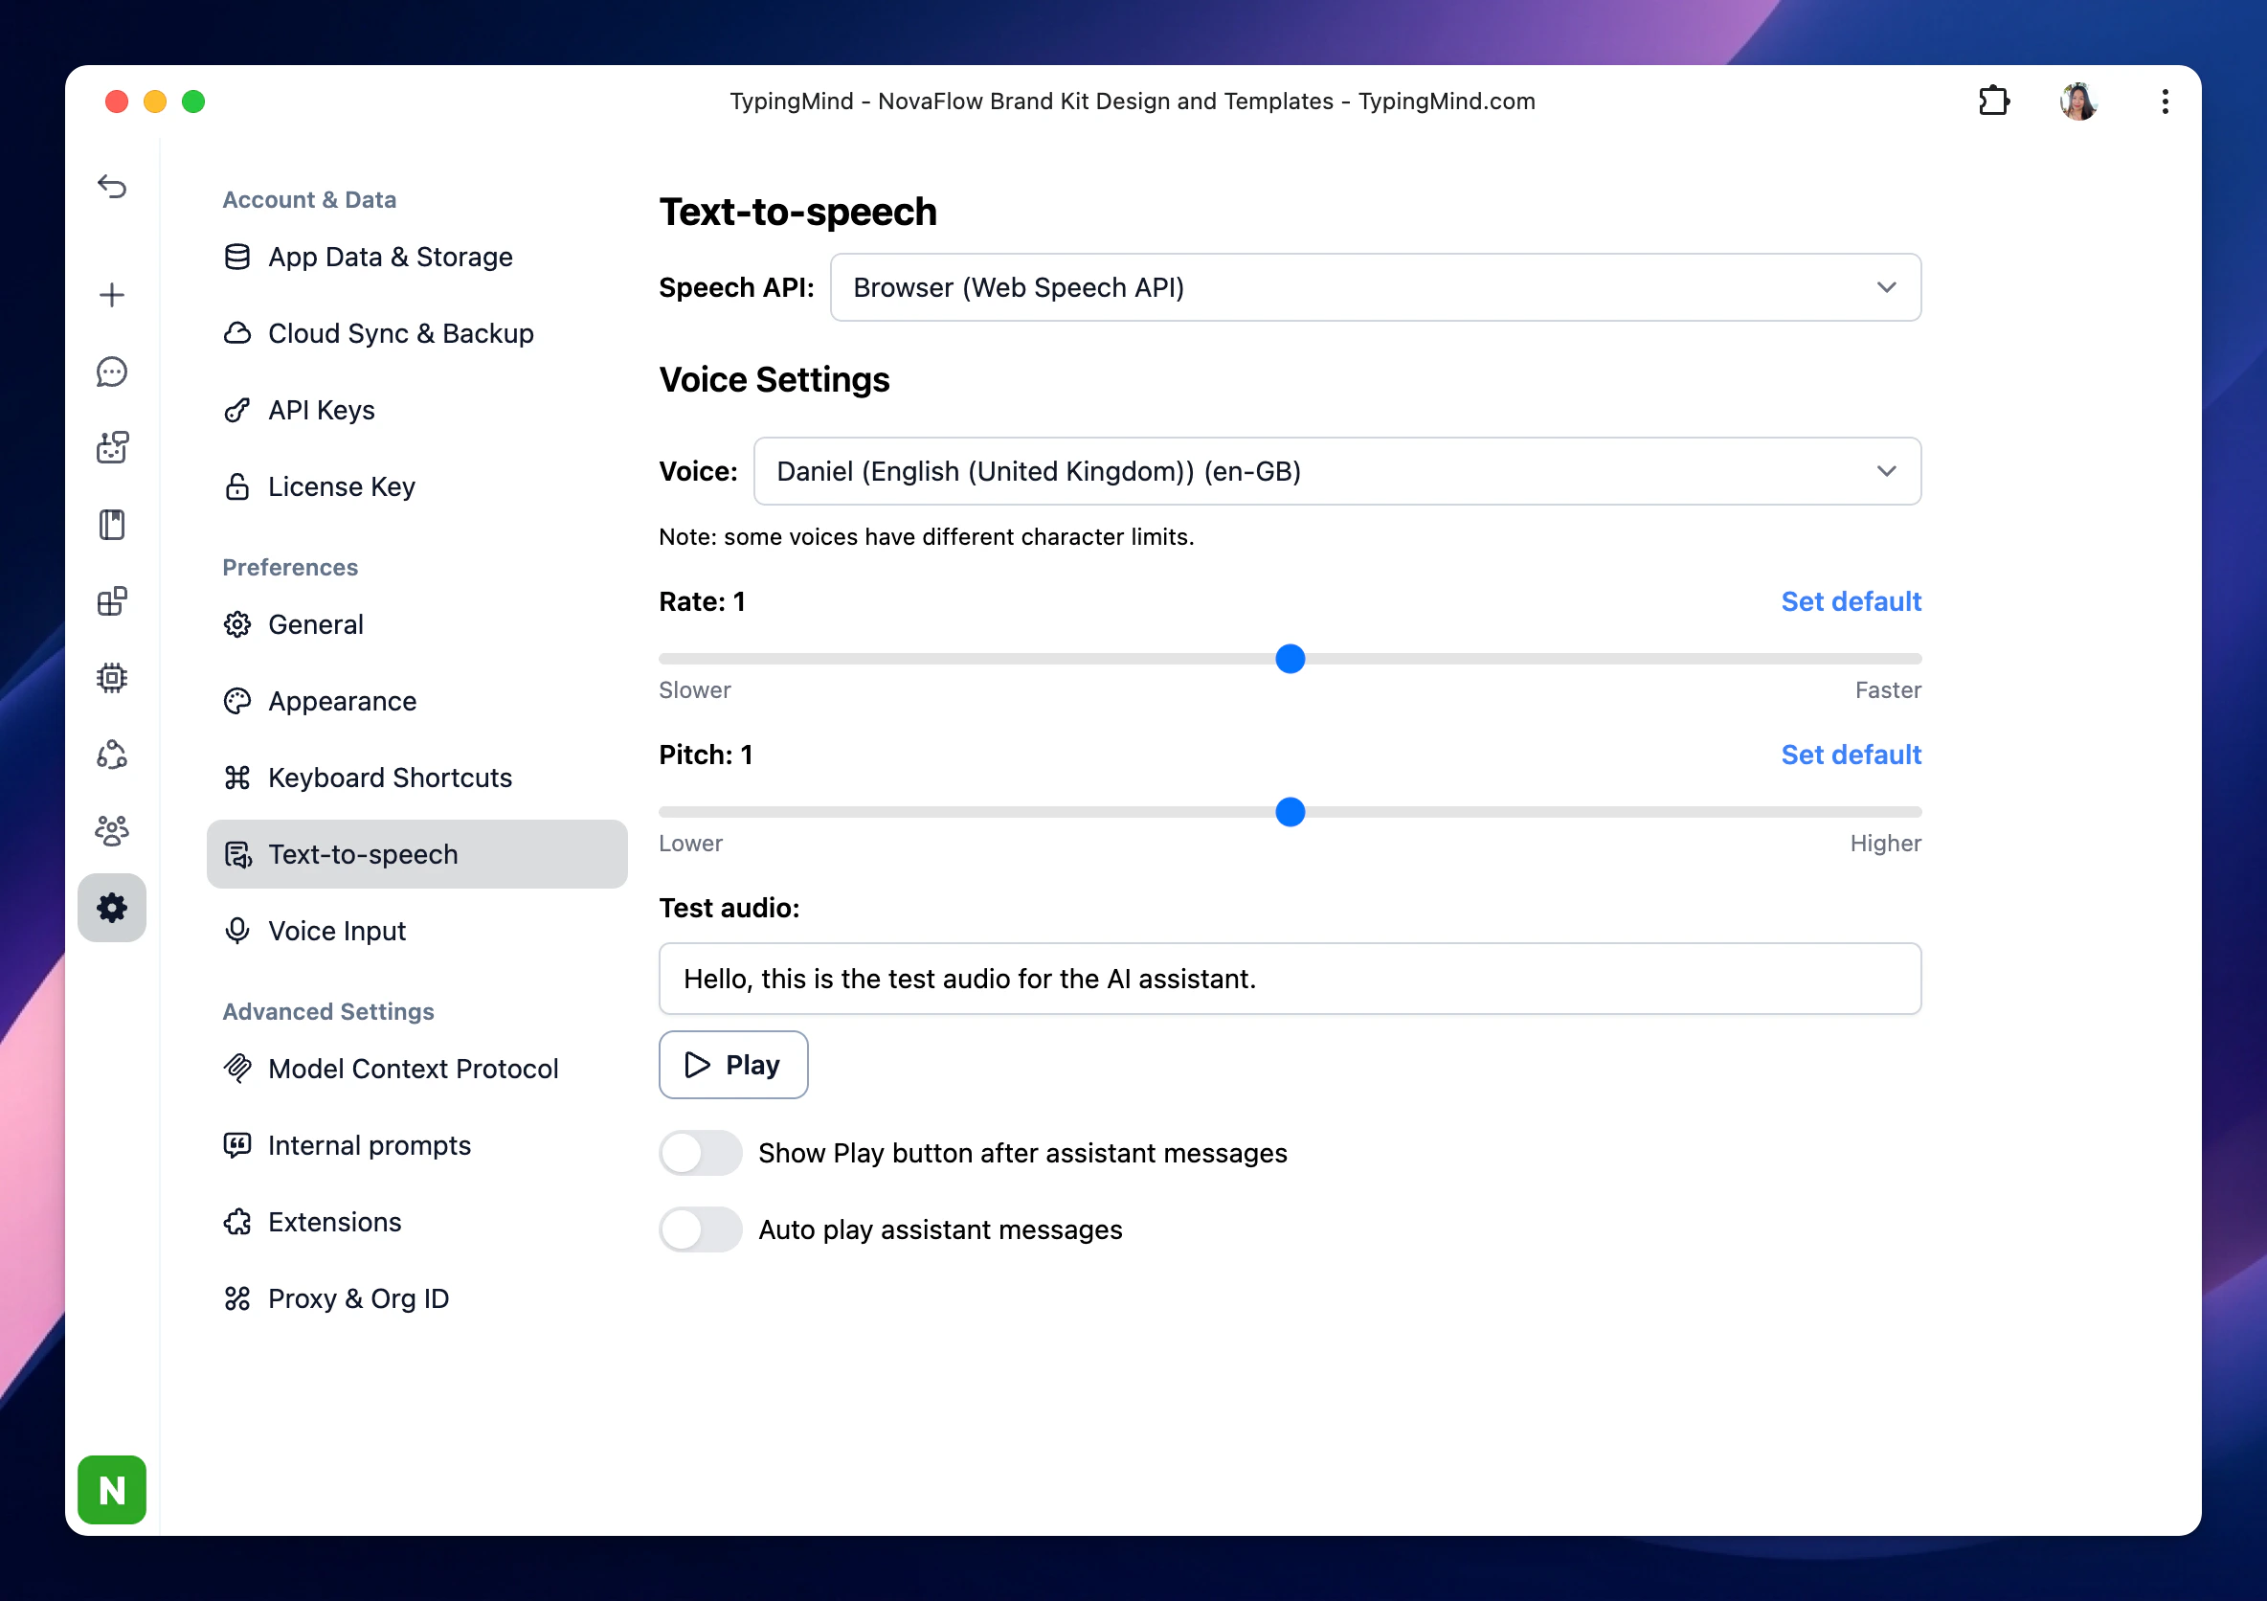Toggle Show Play button after assistant messages

[700, 1153]
